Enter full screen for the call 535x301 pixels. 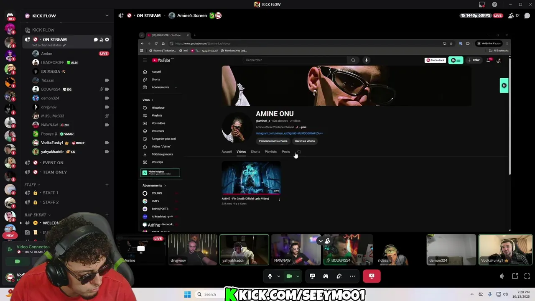tap(527, 276)
